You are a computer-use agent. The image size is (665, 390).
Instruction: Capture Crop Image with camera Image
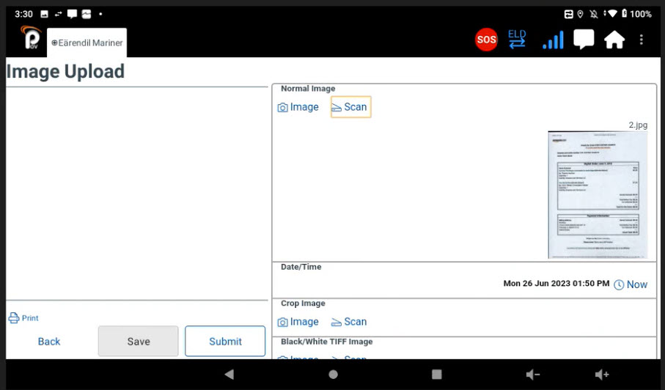click(x=298, y=322)
